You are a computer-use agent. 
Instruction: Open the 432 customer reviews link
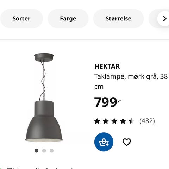(x=147, y=121)
